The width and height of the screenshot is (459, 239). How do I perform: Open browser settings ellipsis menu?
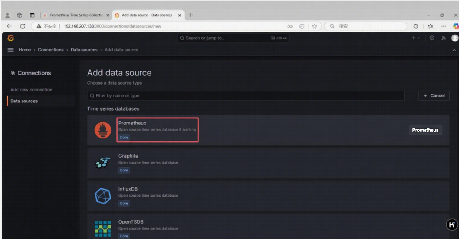(443, 26)
